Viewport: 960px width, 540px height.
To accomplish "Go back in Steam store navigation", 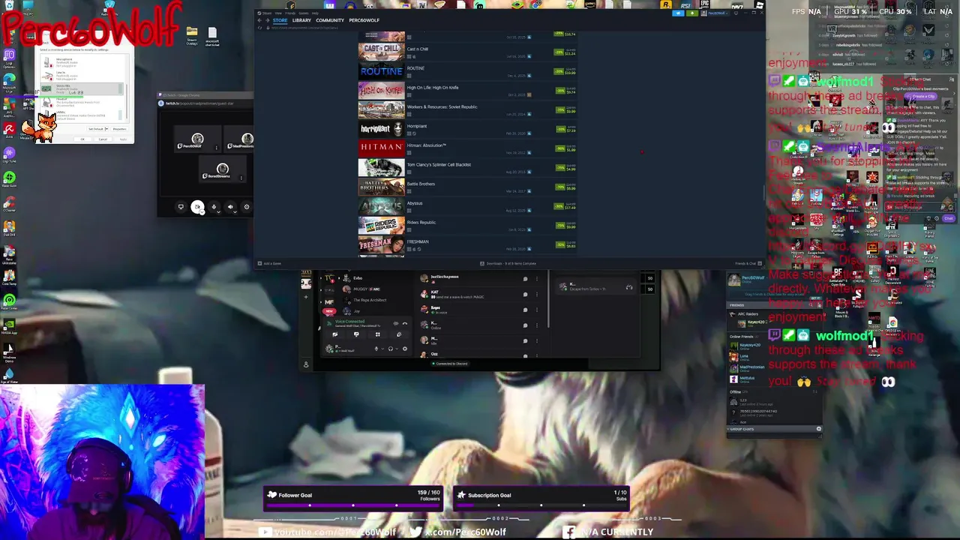I will coord(259,20).
